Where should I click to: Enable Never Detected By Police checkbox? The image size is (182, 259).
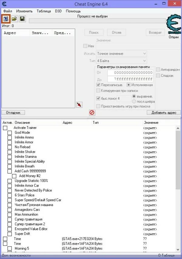coord(10,191)
